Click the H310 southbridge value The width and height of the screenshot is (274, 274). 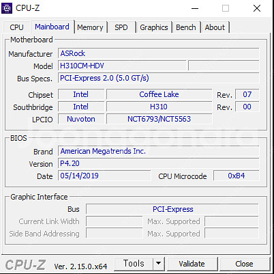tap(159, 107)
